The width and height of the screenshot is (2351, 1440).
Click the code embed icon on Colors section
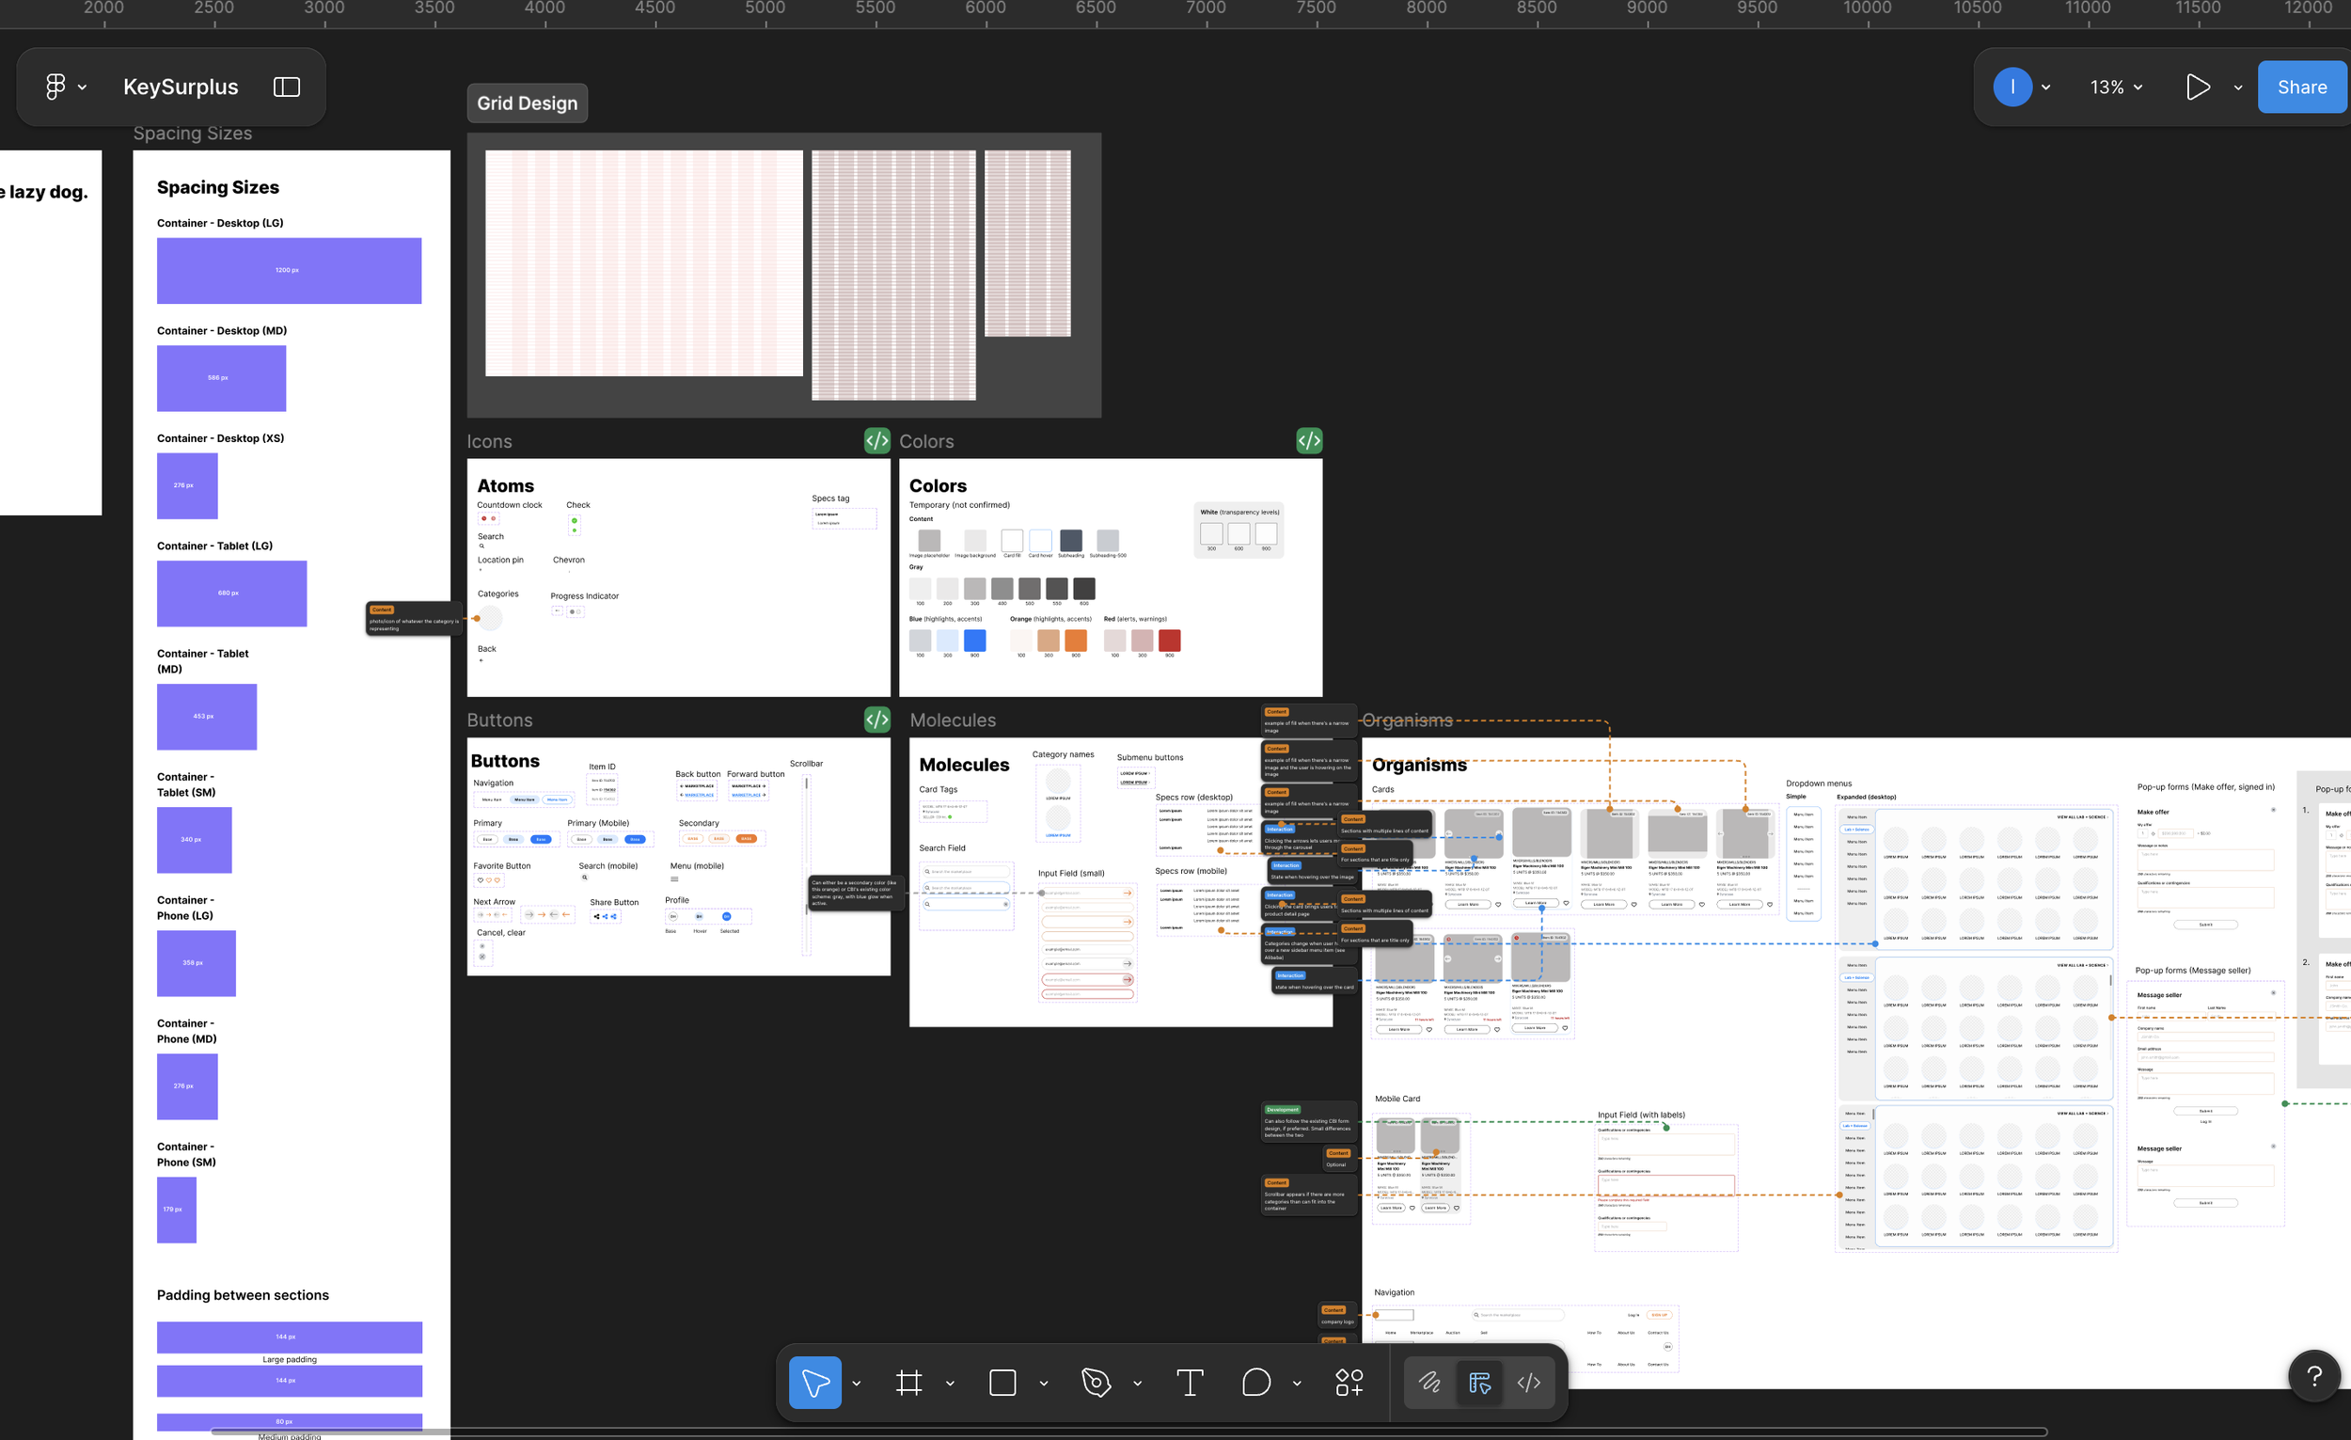[x=1308, y=440]
